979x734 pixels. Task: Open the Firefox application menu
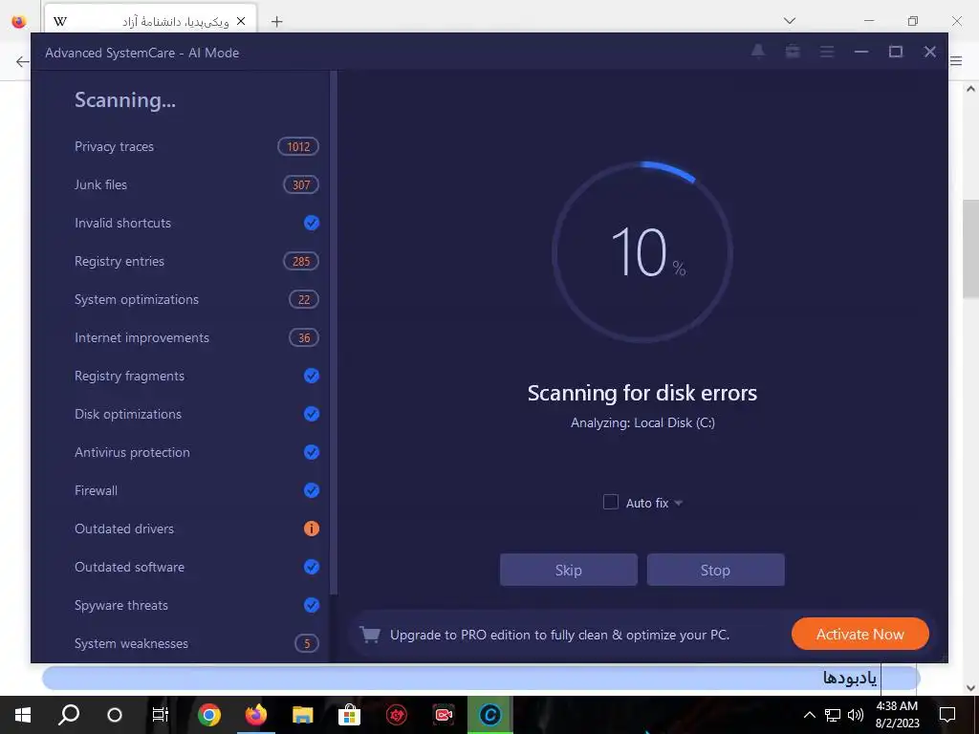(x=956, y=60)
